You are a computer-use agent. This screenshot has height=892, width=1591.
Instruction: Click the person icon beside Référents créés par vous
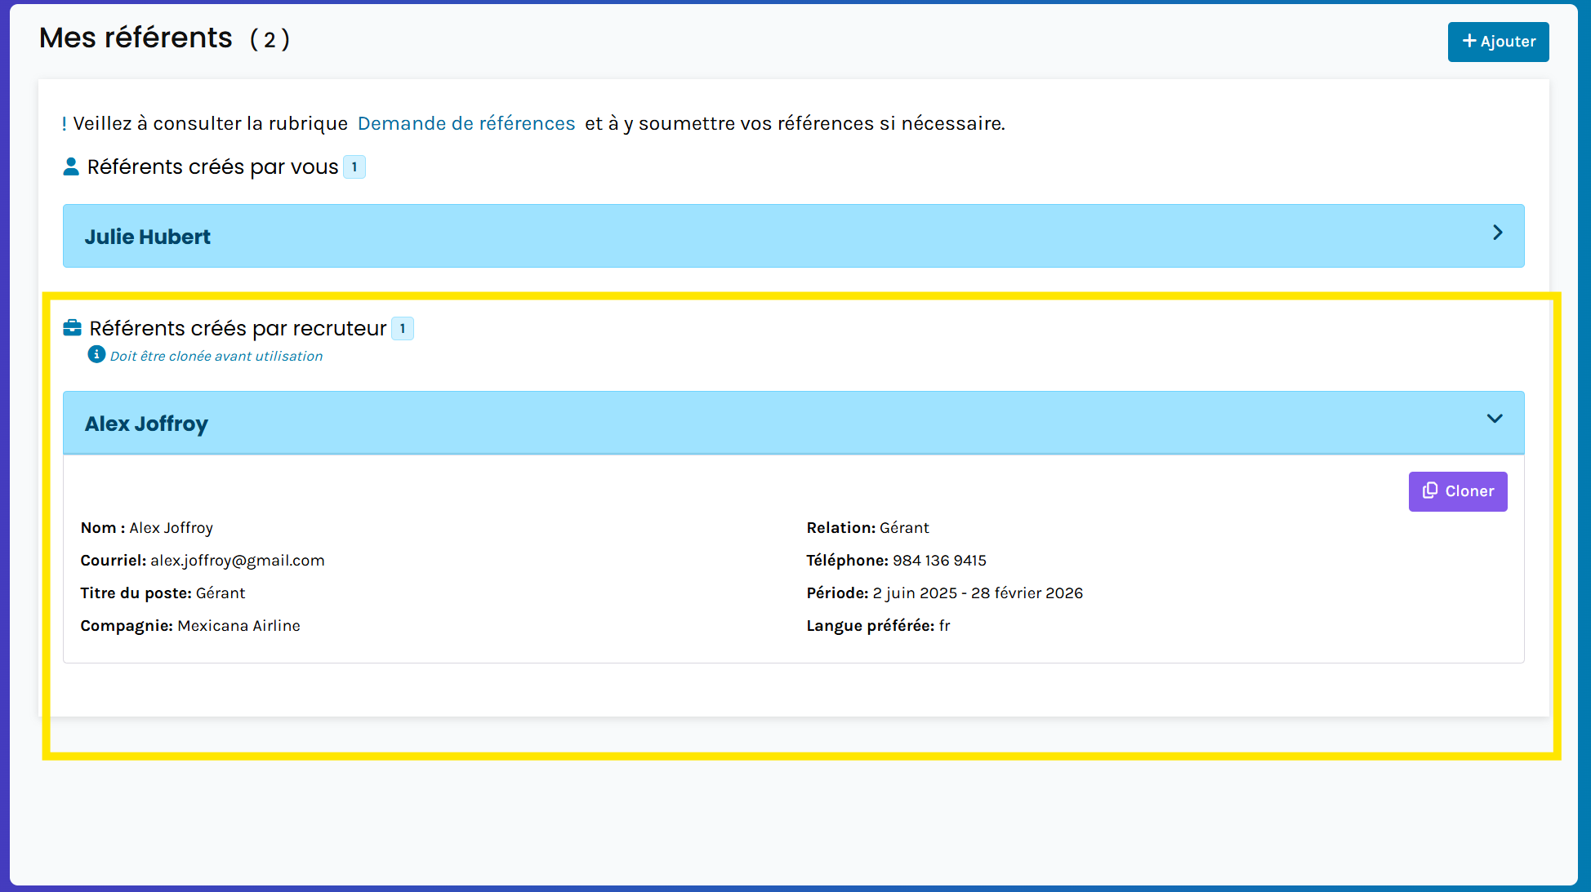pos(71,166)
